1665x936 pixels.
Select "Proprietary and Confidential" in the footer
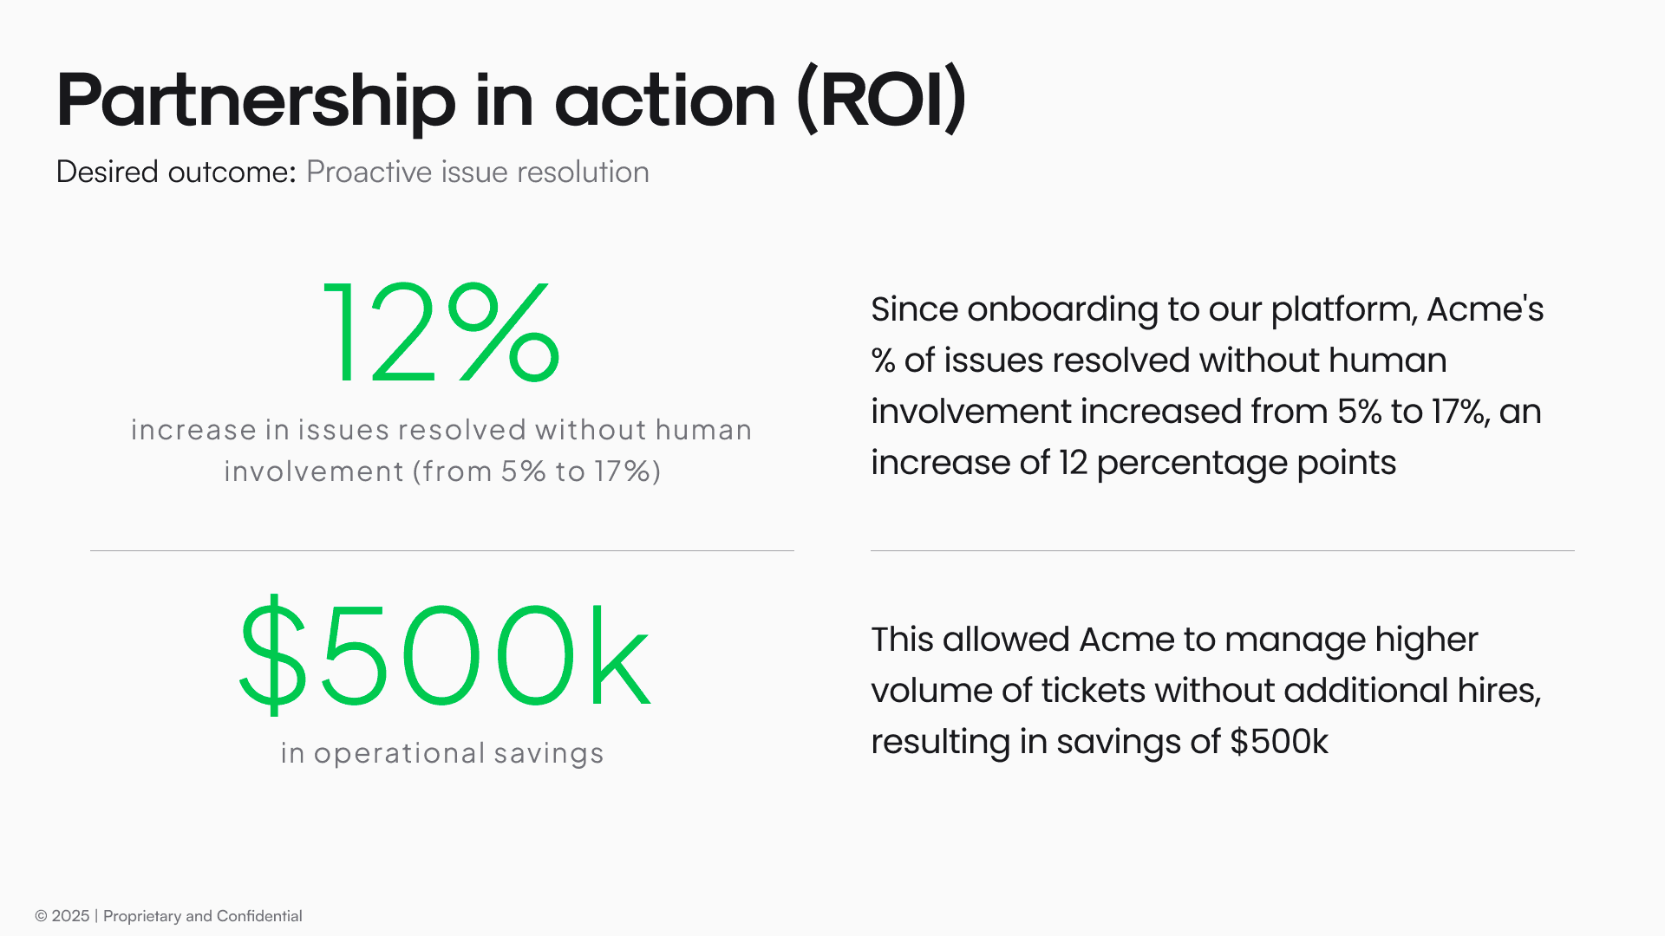click(x=202, y=916)
